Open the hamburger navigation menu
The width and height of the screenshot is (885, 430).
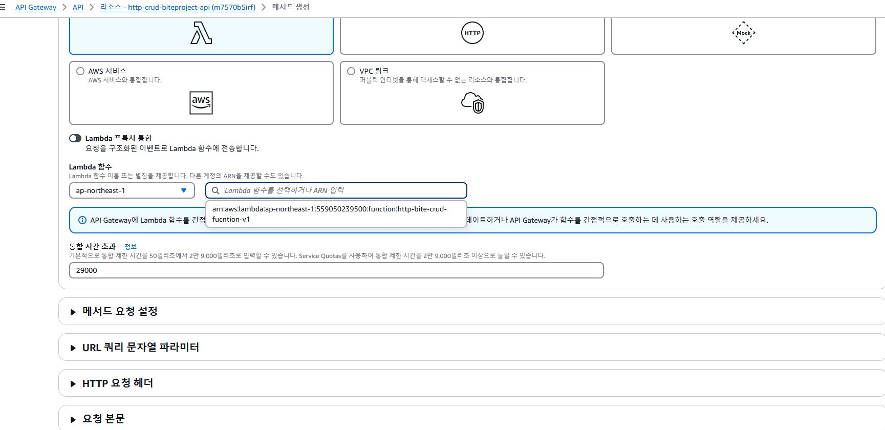[3, 7]
